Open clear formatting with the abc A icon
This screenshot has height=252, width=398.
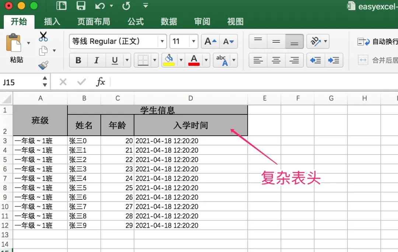(x=221, y=60)
